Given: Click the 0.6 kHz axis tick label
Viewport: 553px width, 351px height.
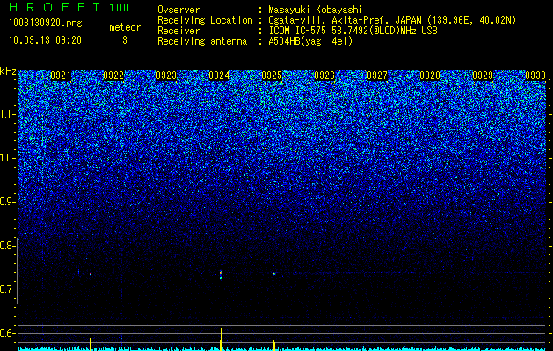Looking at the screenshot, I should [7, 333].
